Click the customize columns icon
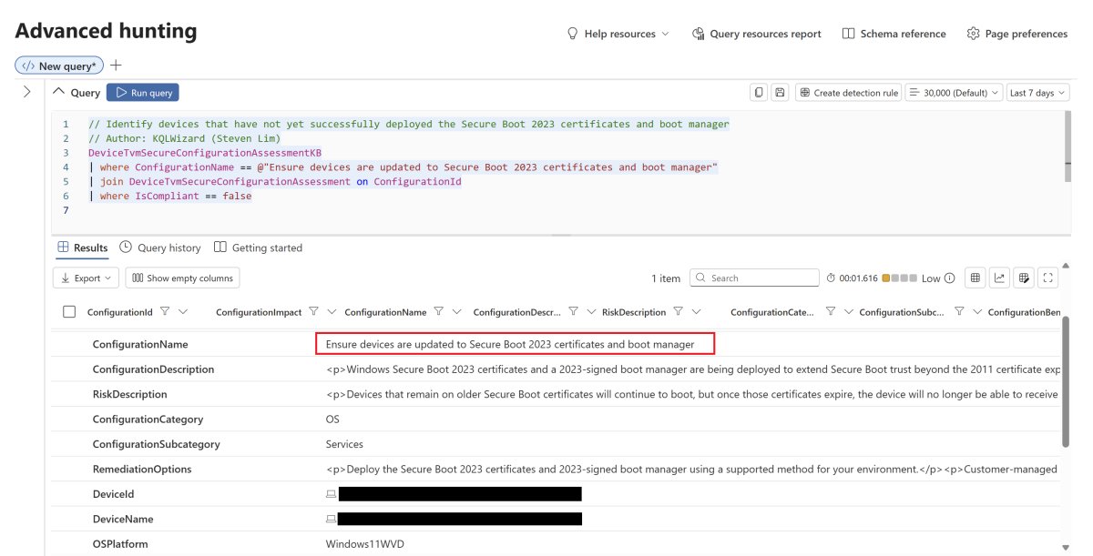The image size is (1093, 556). (1024, 278)
